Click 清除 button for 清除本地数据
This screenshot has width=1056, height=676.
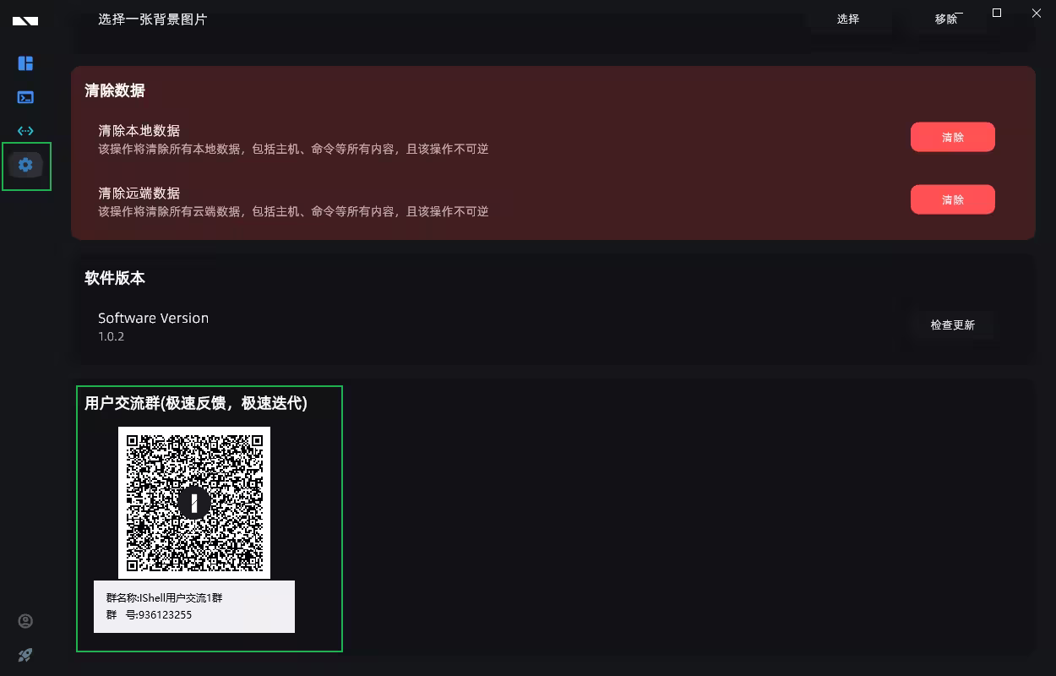point(952,137)
